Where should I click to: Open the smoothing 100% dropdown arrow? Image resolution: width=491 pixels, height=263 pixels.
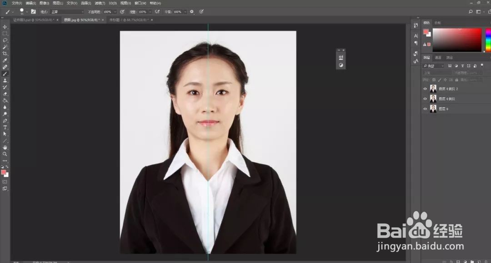click(x=185, y=11)
